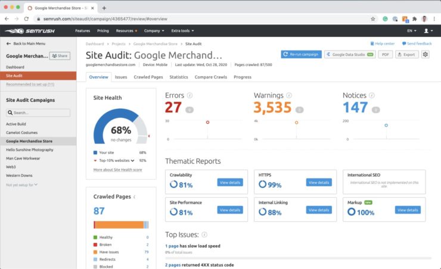Click Site Health 68% gauge
Viewport: 441px width, 269px height.
click(120, 126)
